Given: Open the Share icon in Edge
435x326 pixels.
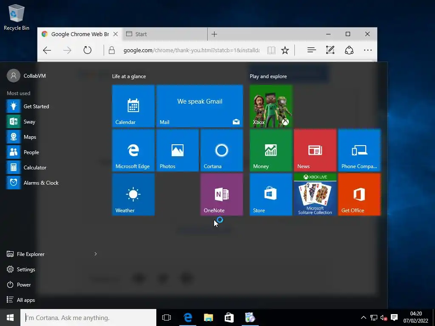Looking at the screenshot, I should [349, 50].
